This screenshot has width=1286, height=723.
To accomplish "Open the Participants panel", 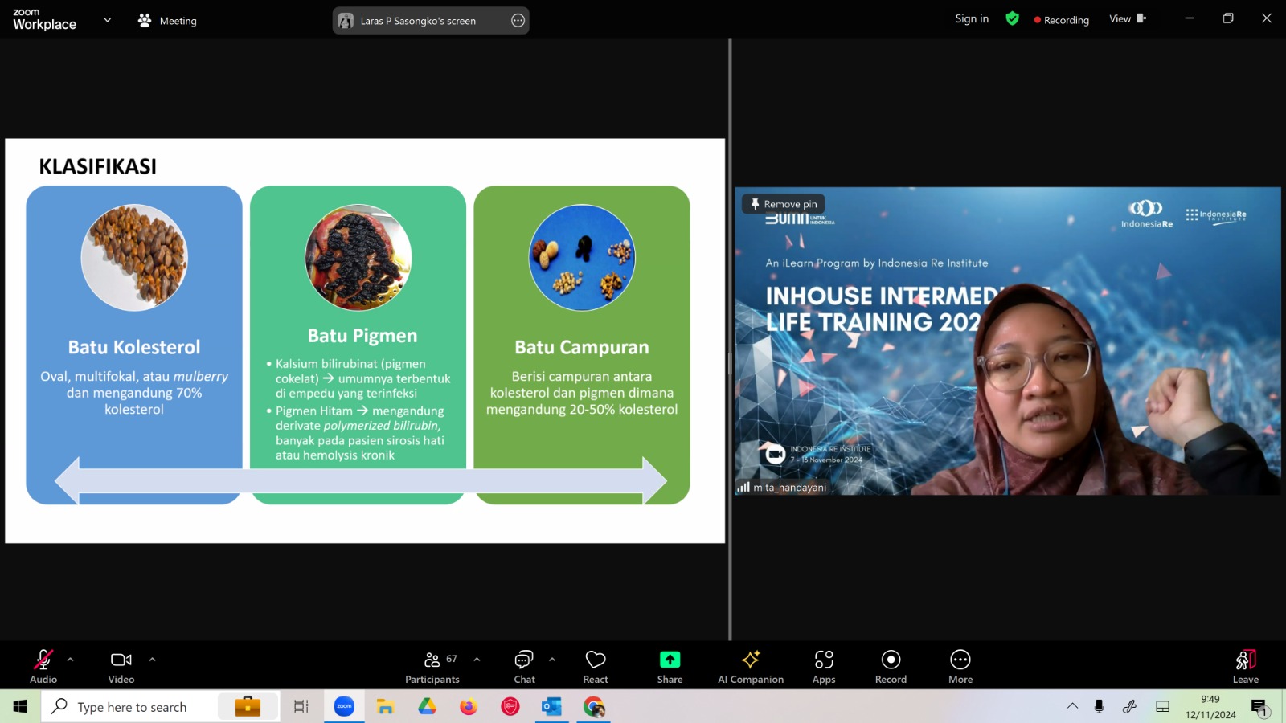I will pyautogui.click(x=432, y=667).
